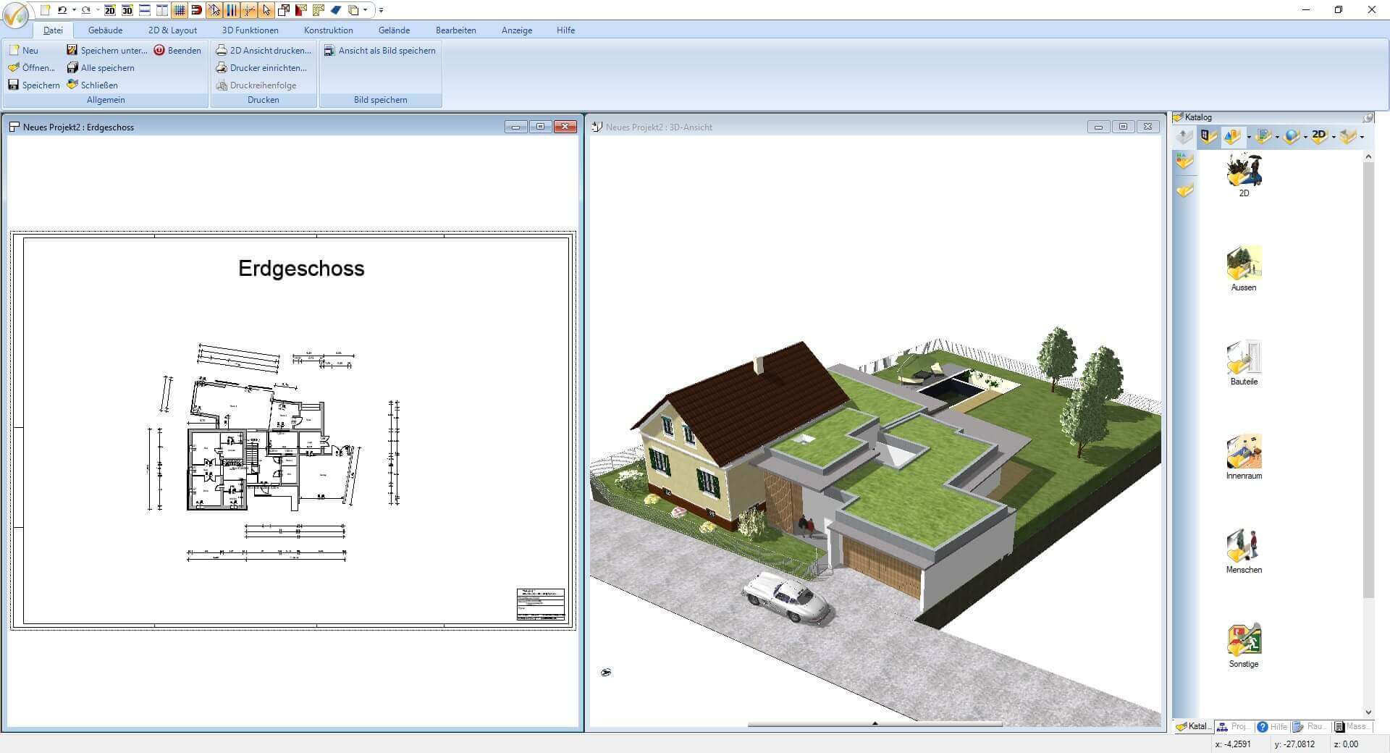Switch to the Hilfe panel tab

pyautogui.click(x=1273, y=726)
